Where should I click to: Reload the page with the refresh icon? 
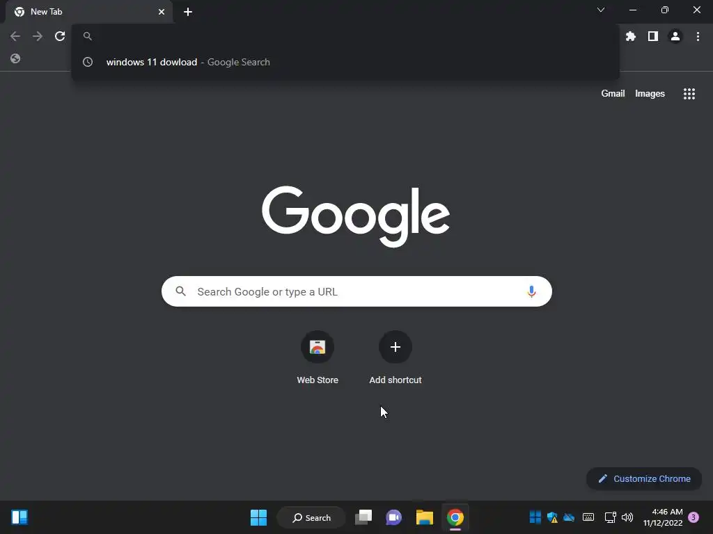[x=60, y=36]
